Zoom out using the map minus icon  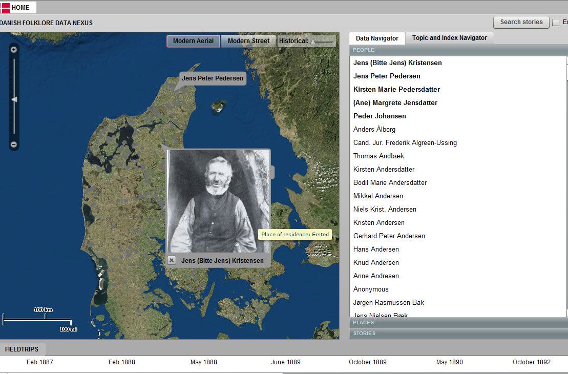pyautogui.click(x=13, y=144)
